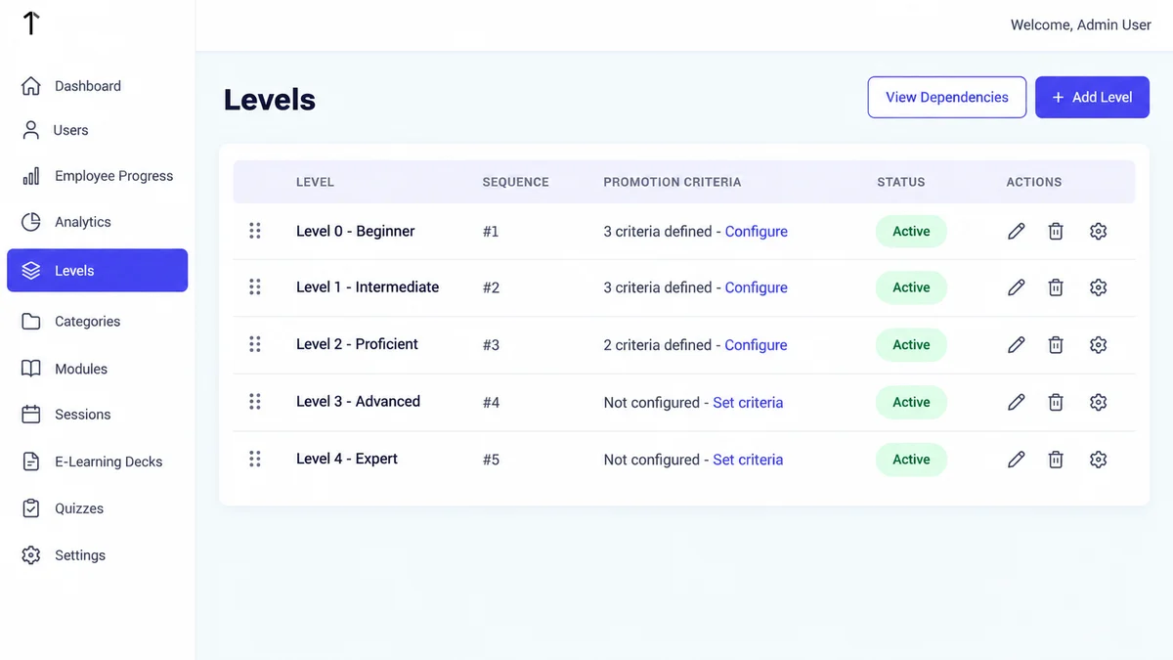The height and width of the screenshot is (660, 1173).
Task: Open gear settings for Level 0 - Beginner
Action: [x=1098, y=232]
